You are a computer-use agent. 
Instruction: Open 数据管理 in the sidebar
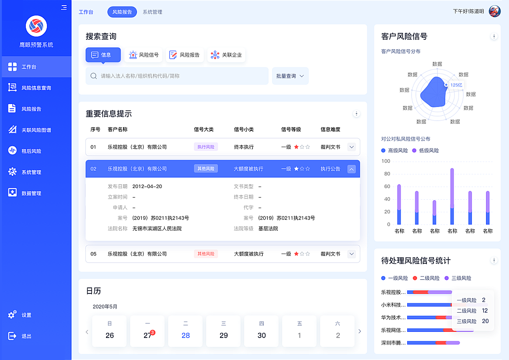tap(31, 193)
